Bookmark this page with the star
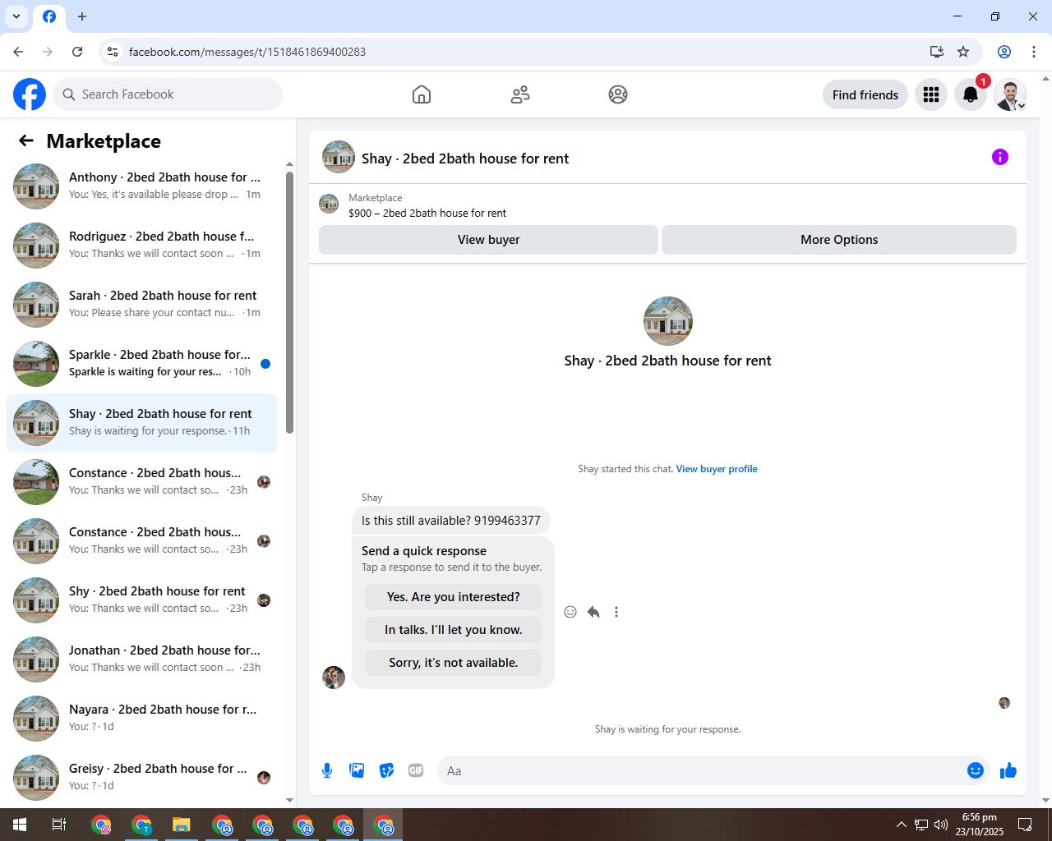Screen dimensions: 1052x841 coord(963,52)
